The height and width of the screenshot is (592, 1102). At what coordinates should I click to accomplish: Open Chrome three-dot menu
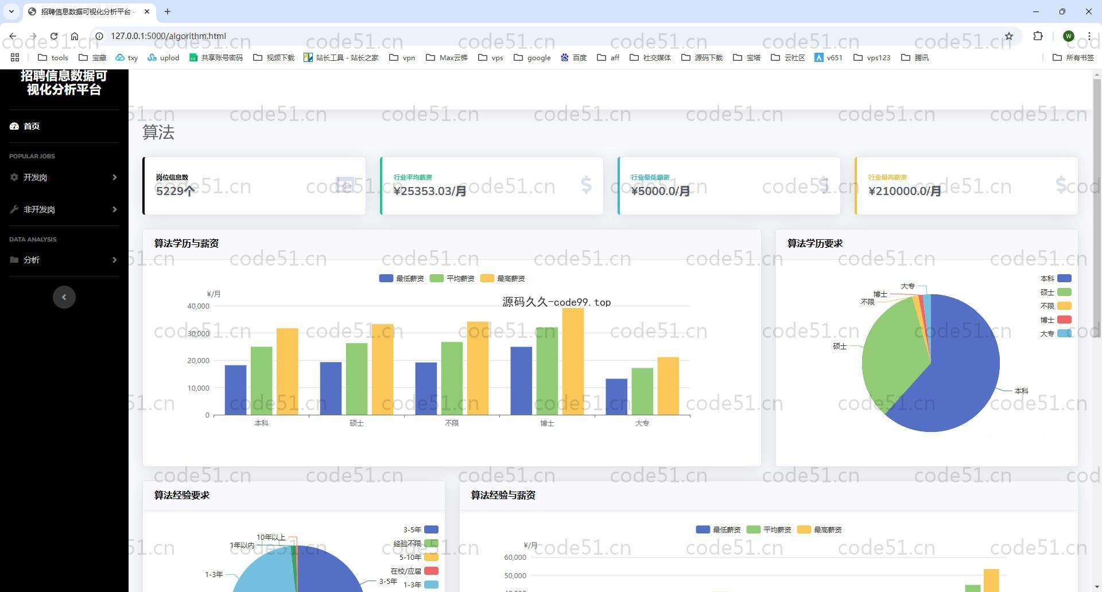point(1089,36)
